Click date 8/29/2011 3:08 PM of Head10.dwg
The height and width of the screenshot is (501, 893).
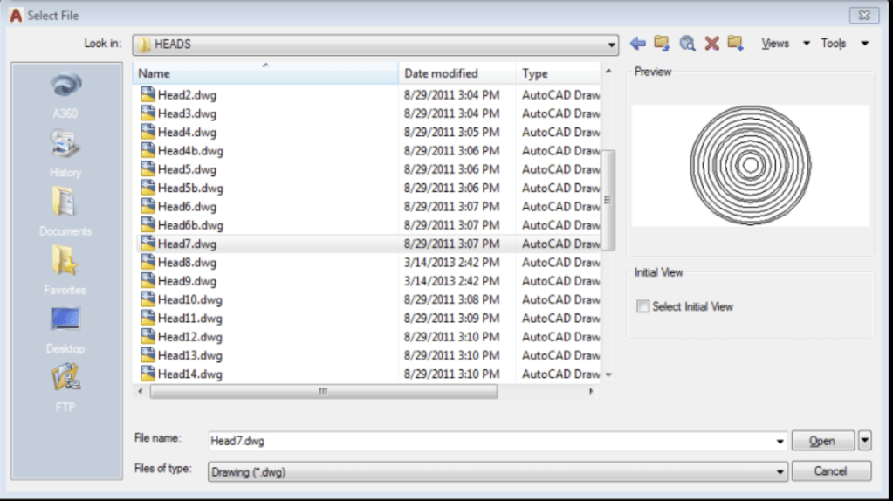click(451, 299)
